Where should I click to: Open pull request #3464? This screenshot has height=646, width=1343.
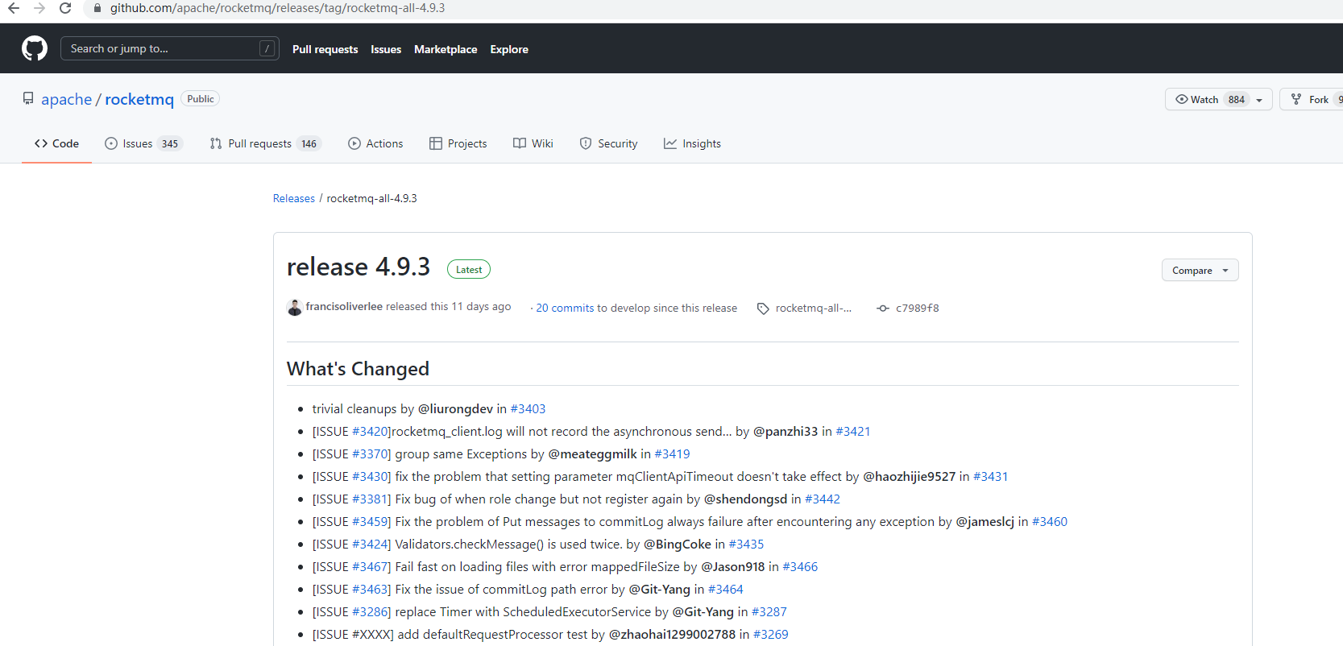[726, 590]
